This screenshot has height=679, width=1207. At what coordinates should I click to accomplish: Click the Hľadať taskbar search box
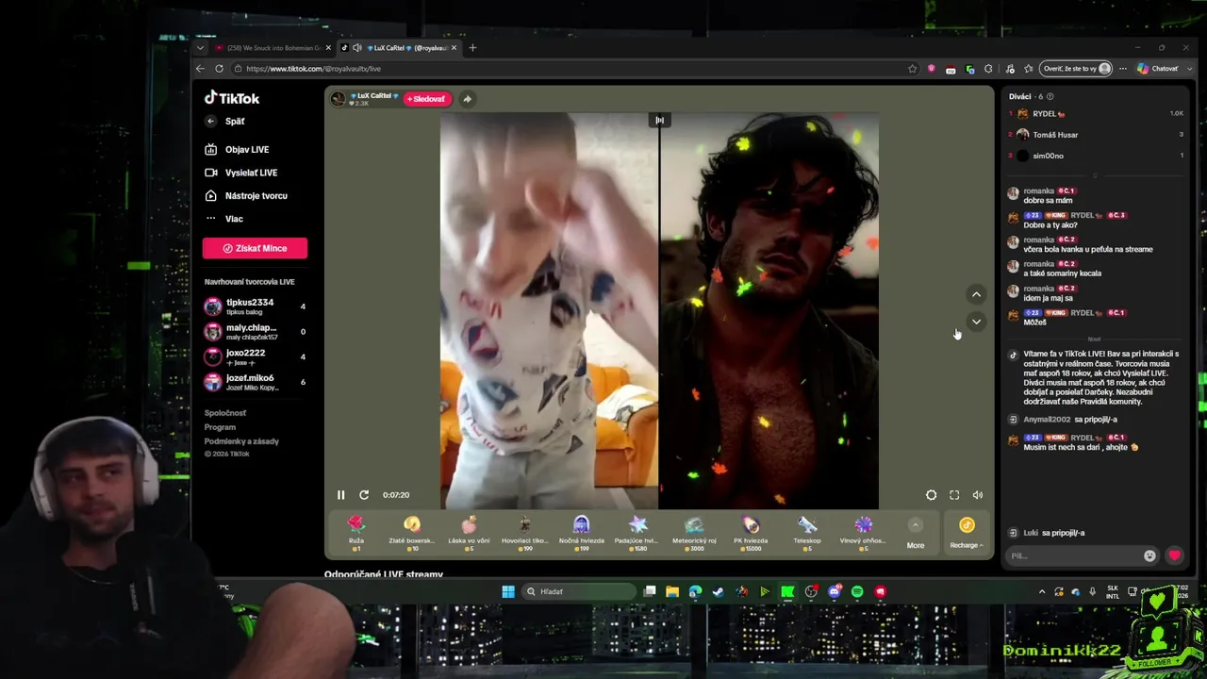(579, 591)
